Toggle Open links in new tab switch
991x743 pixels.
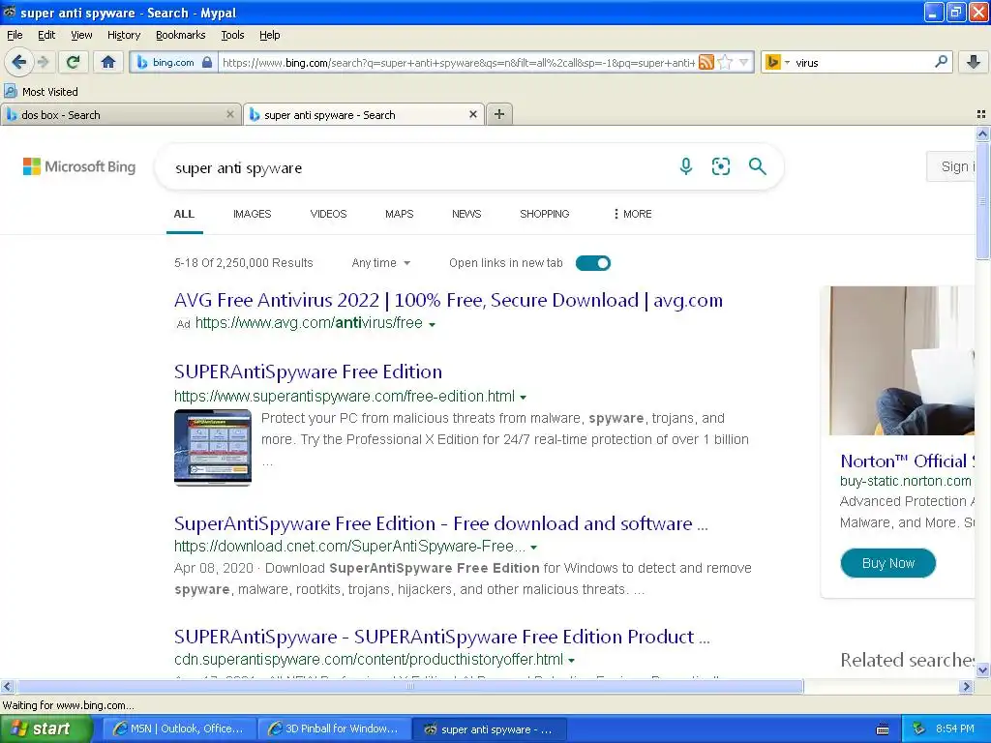click(593, 263)
